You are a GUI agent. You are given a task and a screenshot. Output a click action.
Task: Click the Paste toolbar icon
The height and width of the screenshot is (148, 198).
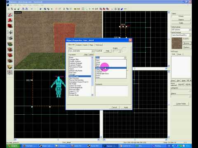pos(71,9)
